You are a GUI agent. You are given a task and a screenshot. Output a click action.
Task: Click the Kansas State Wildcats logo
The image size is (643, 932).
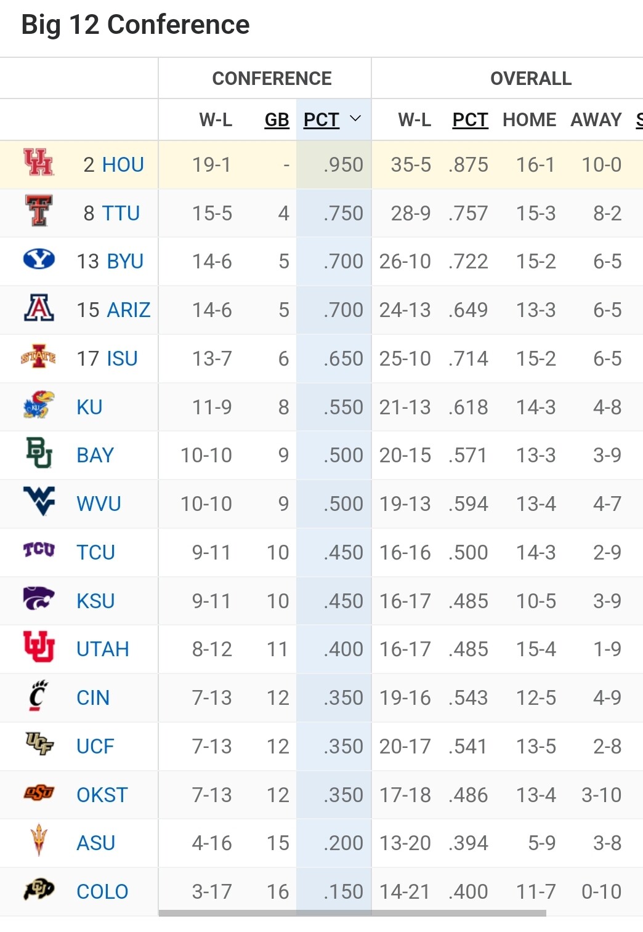[x=39, y=598]
